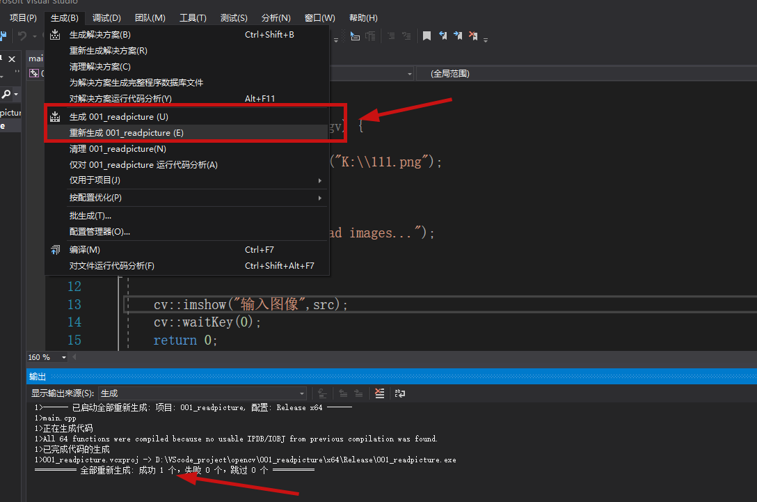Open the 测试(S) menu
The height and width of the screenshot is (502, 757).
tap(234, 18)
